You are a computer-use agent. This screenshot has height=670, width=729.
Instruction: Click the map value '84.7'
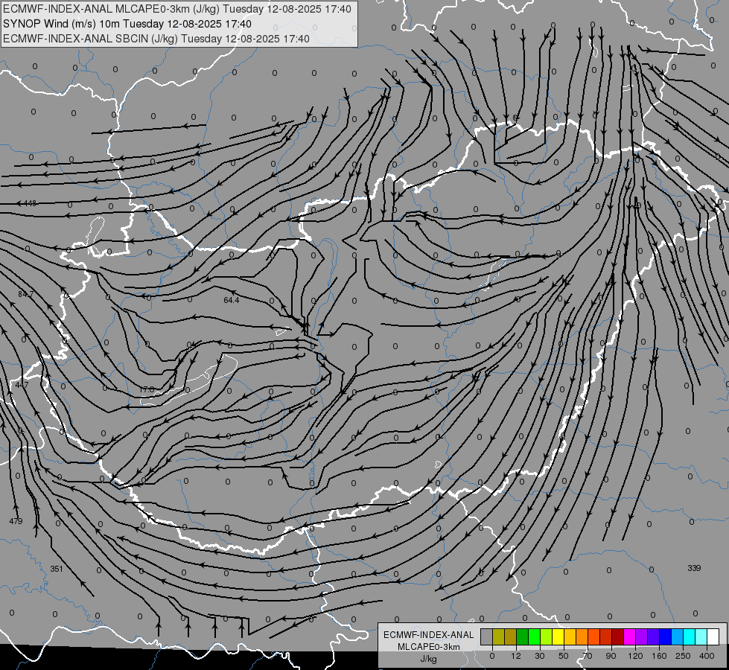pos(25,294)
